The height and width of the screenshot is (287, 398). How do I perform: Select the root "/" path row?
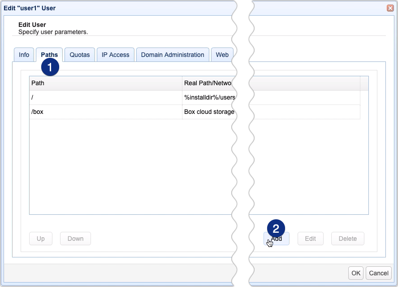pos(90,97)
